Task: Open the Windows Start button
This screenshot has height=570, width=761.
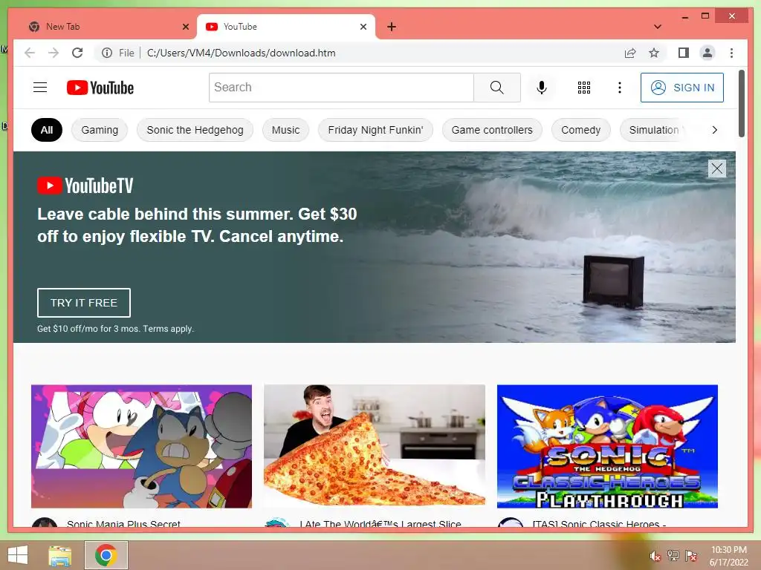Action: point(18,555)
